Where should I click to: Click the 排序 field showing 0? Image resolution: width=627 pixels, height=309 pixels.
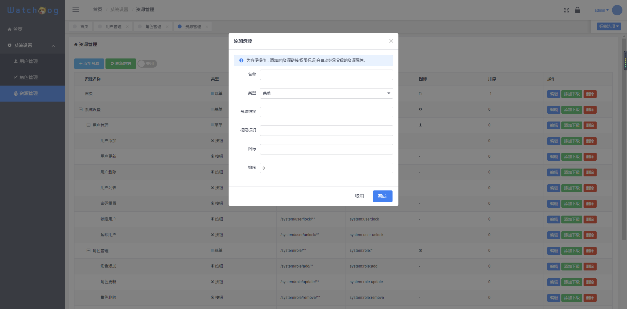pyautogui.click(x=326, y=168)
